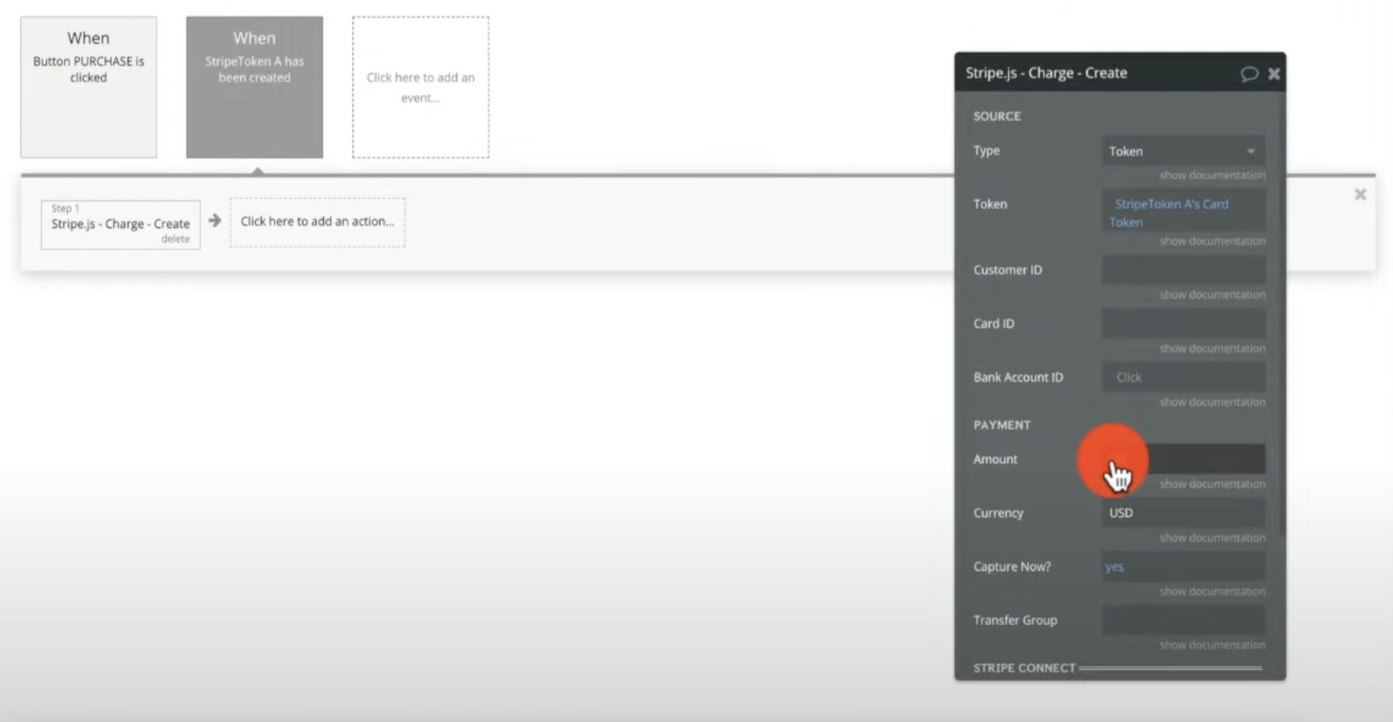Toggle the Capture Now yes value
1393x722 pixels.
coord(1115,566)
